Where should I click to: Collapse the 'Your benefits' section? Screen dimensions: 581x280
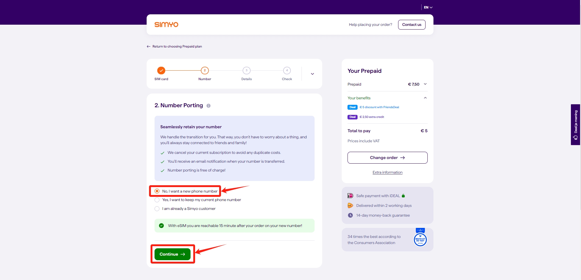[x=425, y=98]
